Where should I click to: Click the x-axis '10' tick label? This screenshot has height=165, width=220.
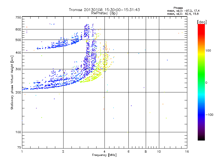[x=159, y=152]
